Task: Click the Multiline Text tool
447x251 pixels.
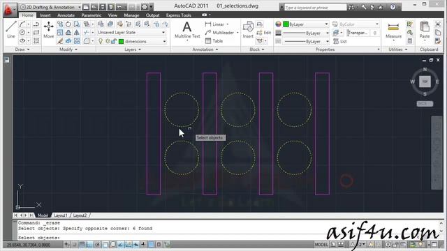Action: [187, 29]
